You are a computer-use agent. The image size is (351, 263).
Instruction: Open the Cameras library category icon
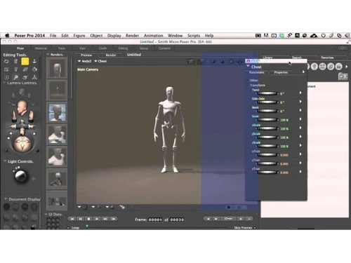(322, 67)
